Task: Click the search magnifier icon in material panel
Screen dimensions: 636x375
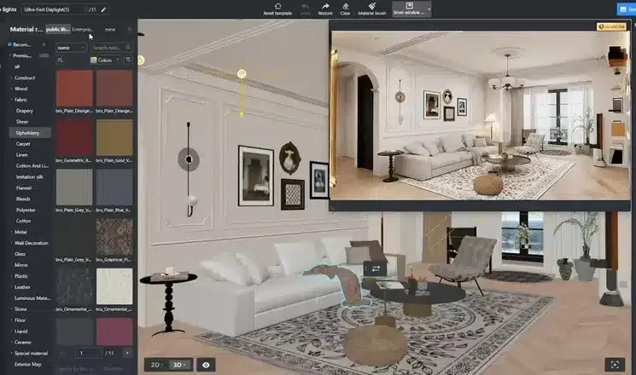Action: click(x=128, y=48)
